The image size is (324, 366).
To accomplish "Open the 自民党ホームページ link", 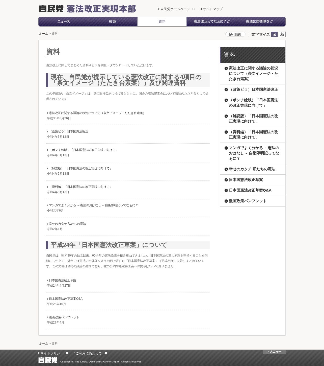I will tap(175, 9).
